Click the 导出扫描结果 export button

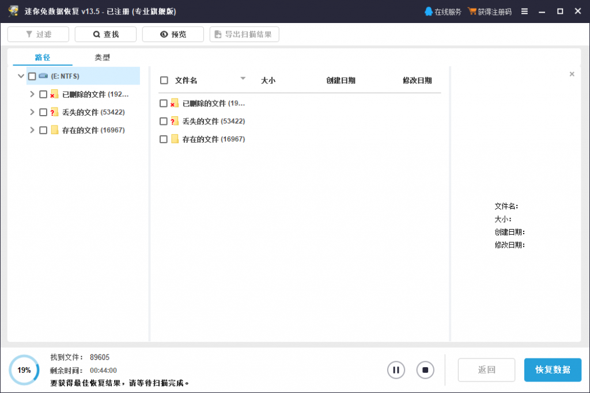[244, 34]
